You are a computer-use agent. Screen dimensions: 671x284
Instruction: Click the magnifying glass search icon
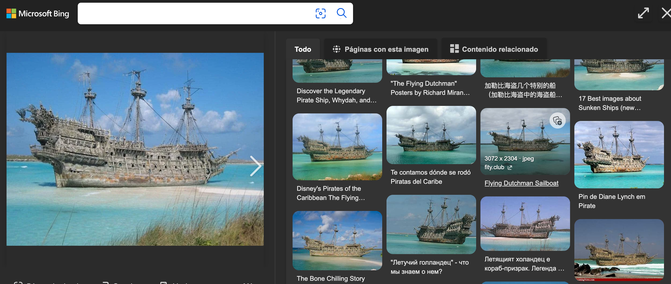pos(341,13)
